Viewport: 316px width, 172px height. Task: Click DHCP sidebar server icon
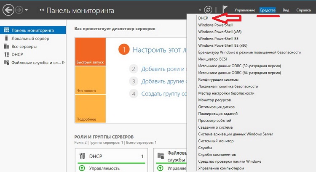6,54
